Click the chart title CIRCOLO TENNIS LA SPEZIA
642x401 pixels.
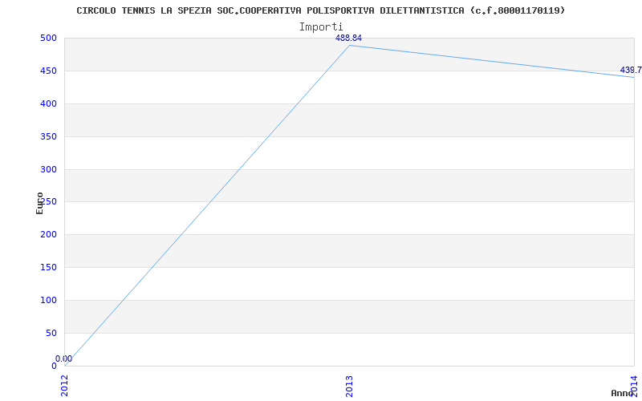pos(320,10)
